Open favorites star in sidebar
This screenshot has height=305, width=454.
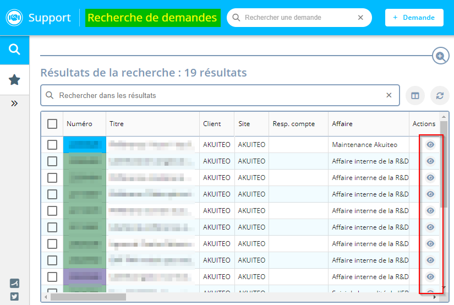coord(14,80)
